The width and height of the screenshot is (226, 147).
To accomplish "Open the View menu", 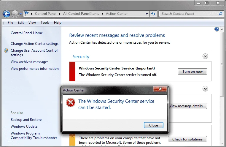I will [32, 23].
